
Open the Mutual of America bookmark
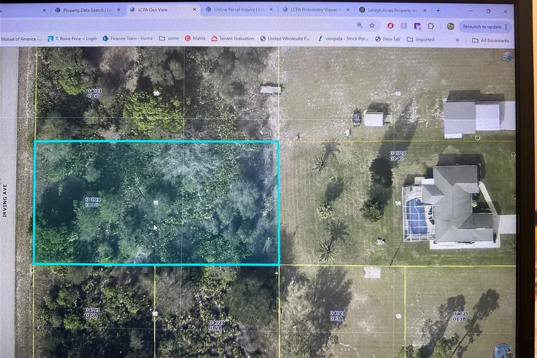point(21,39)
